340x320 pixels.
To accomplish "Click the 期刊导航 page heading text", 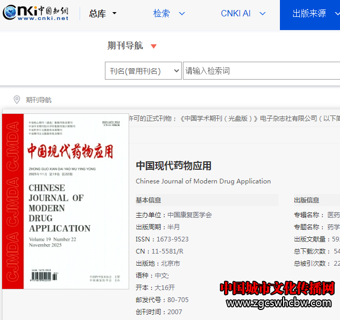I will click(x=125, y=46).
